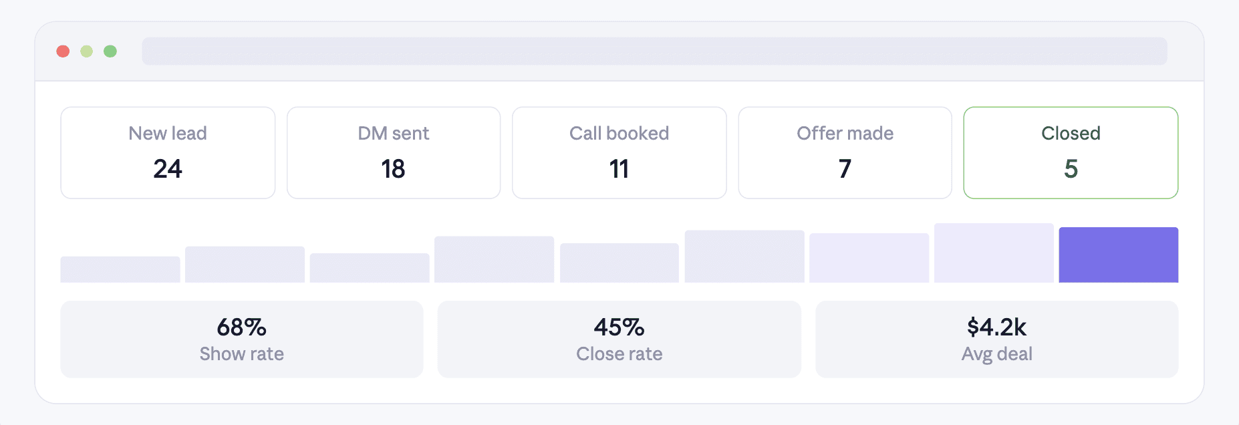Open the $4.2k Avg deal tile

click(997, 339)
